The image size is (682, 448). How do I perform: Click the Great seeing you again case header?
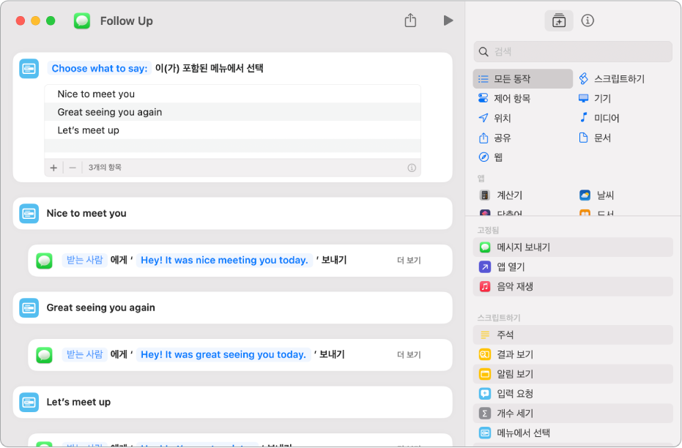[233, 307]
